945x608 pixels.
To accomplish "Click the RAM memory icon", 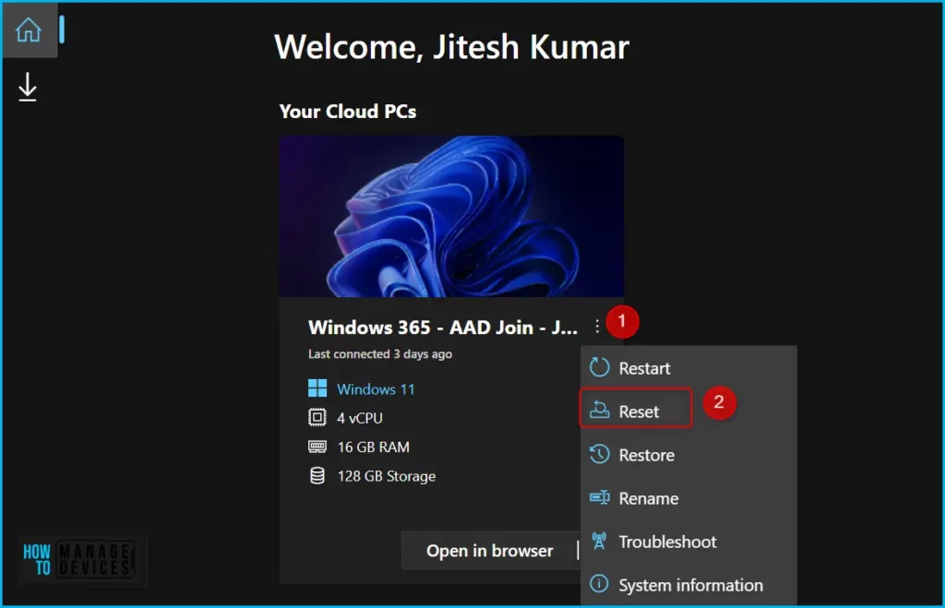I will point(317,447).
